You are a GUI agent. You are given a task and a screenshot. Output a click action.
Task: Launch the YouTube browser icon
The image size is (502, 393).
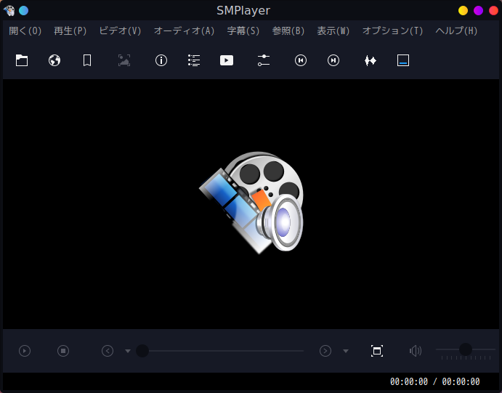coord(227,60)
